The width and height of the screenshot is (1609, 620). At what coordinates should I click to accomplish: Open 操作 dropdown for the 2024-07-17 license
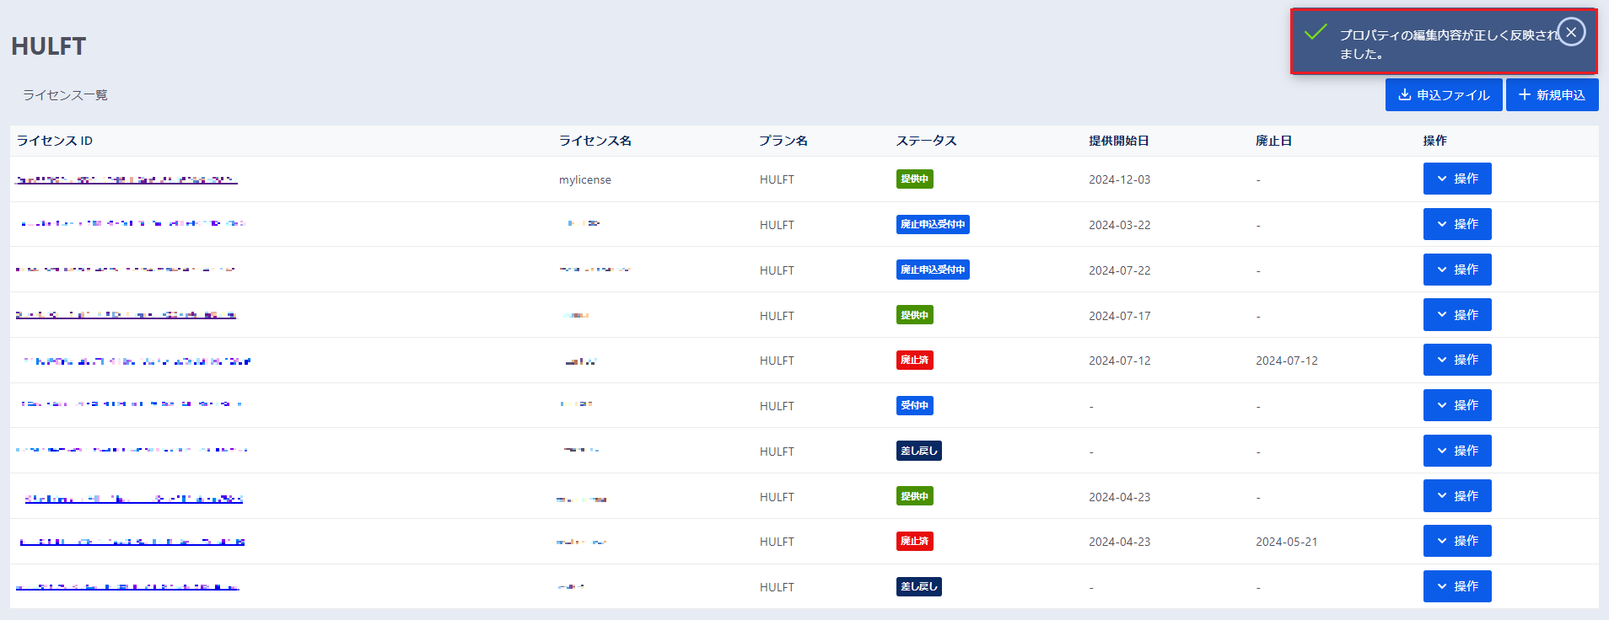(x=1456, y=315)
